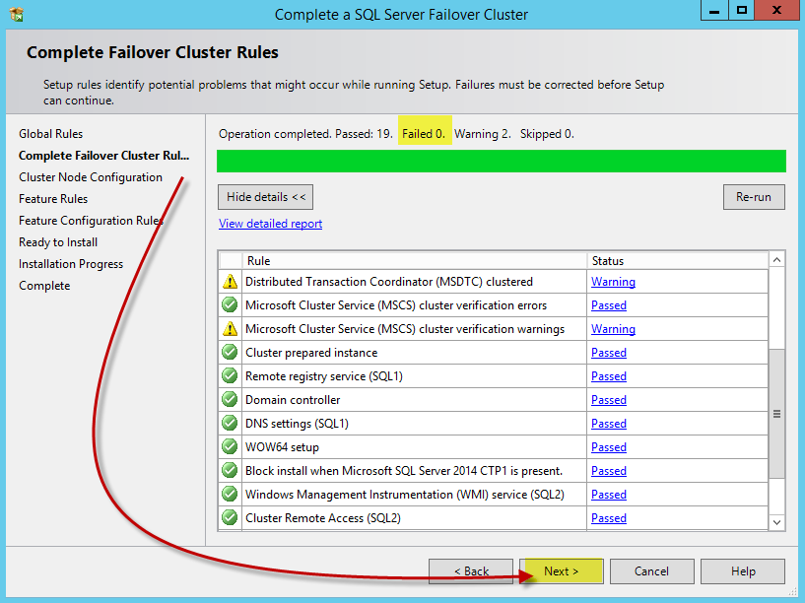Close the setup window with the X
Image resolution: width=805 pixels, height=603 pixels.
(x=777, y=10)
